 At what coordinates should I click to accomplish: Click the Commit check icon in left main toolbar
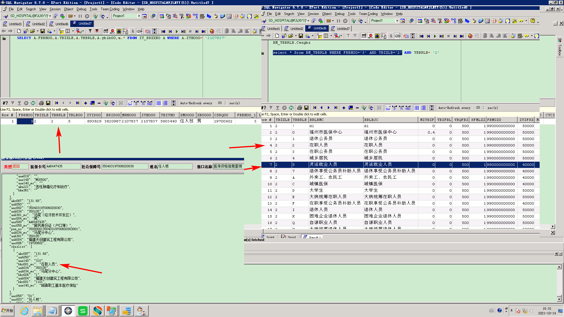95,16
